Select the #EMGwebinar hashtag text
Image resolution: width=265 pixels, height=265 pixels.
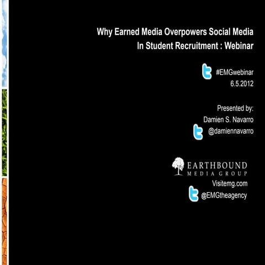coord(235,72)
